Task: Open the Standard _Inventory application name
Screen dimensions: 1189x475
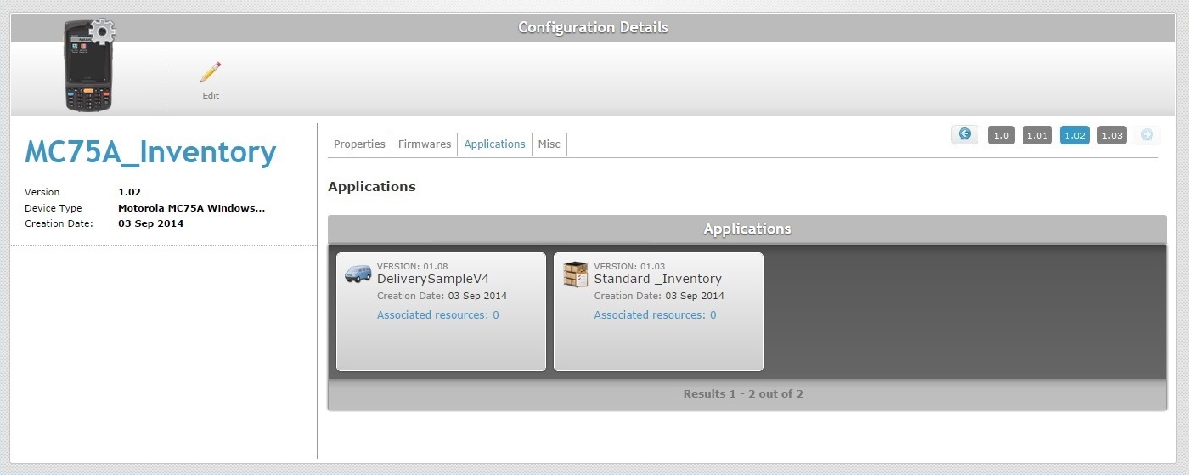Action: click(657, 279)
